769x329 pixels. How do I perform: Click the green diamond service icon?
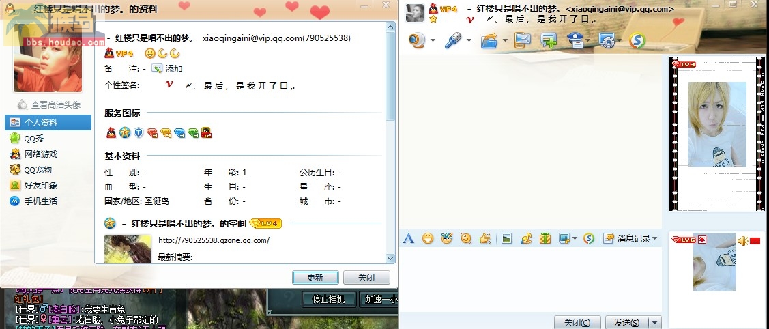[x=193, y=132]
